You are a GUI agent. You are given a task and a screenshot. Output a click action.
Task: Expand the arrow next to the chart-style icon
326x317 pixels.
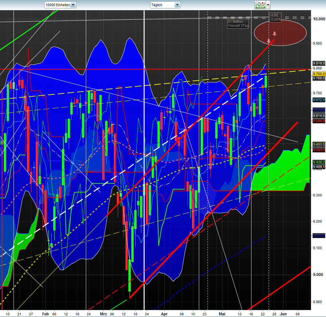[x=268, y=5]
